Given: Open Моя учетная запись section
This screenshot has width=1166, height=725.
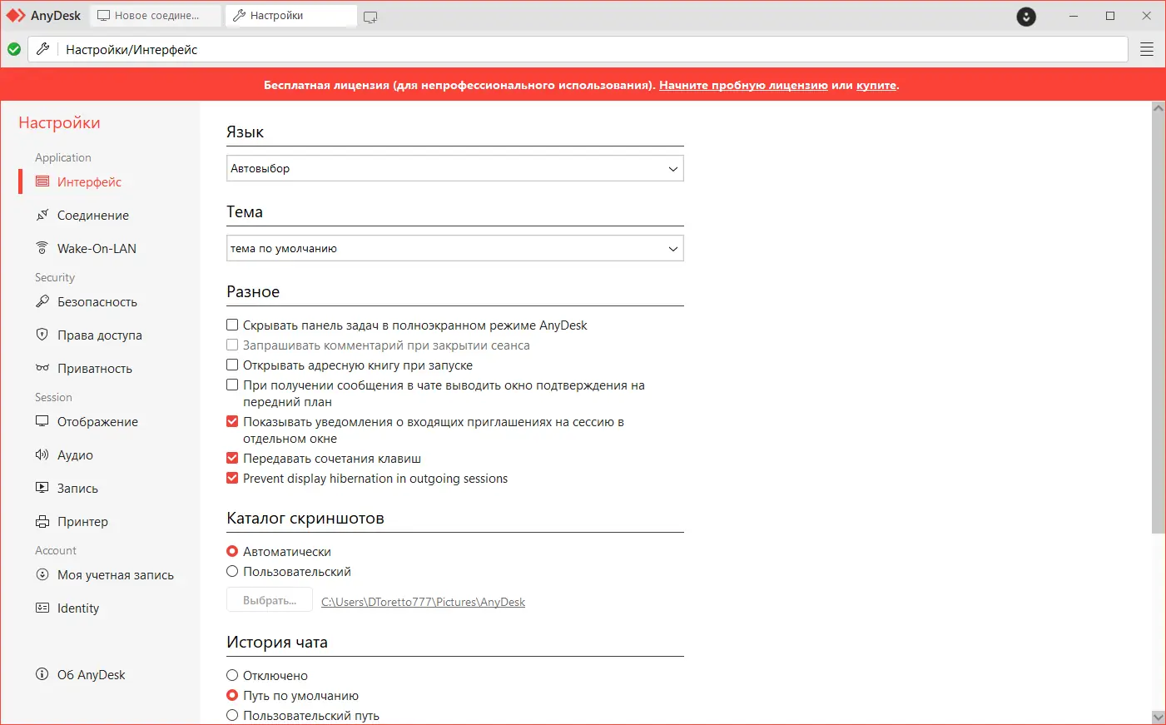Looking at the screenshot, I should click(116, 574).
